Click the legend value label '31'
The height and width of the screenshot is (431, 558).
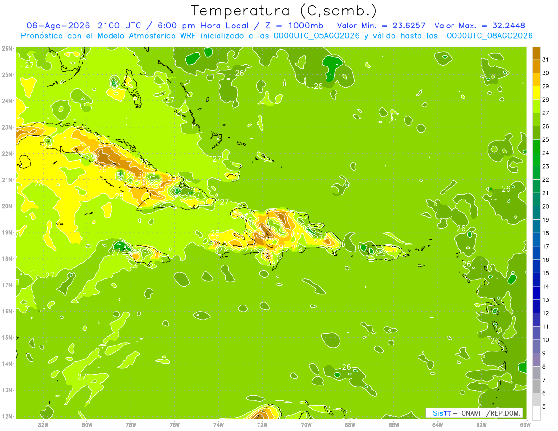click(x=546, y=60)
